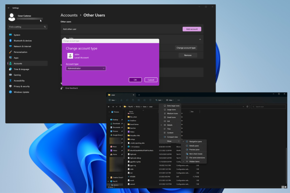Open Sort dropdown in File Explorer
Viewport: 290px width, 193px height.
(159, 100)
